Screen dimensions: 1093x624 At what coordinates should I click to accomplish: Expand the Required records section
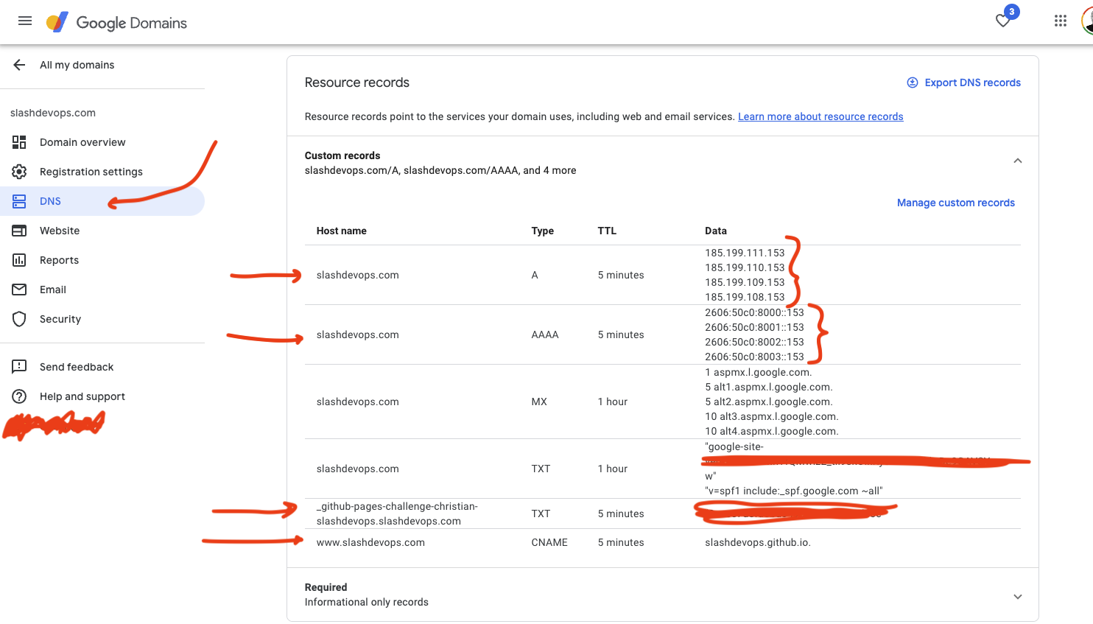click(1017, 597)
